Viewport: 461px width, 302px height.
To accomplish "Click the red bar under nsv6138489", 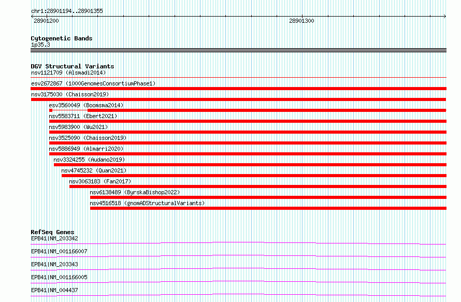I will click(x=268, y=197).
